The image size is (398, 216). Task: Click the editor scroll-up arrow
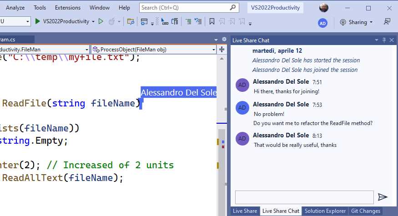point(222,59)
